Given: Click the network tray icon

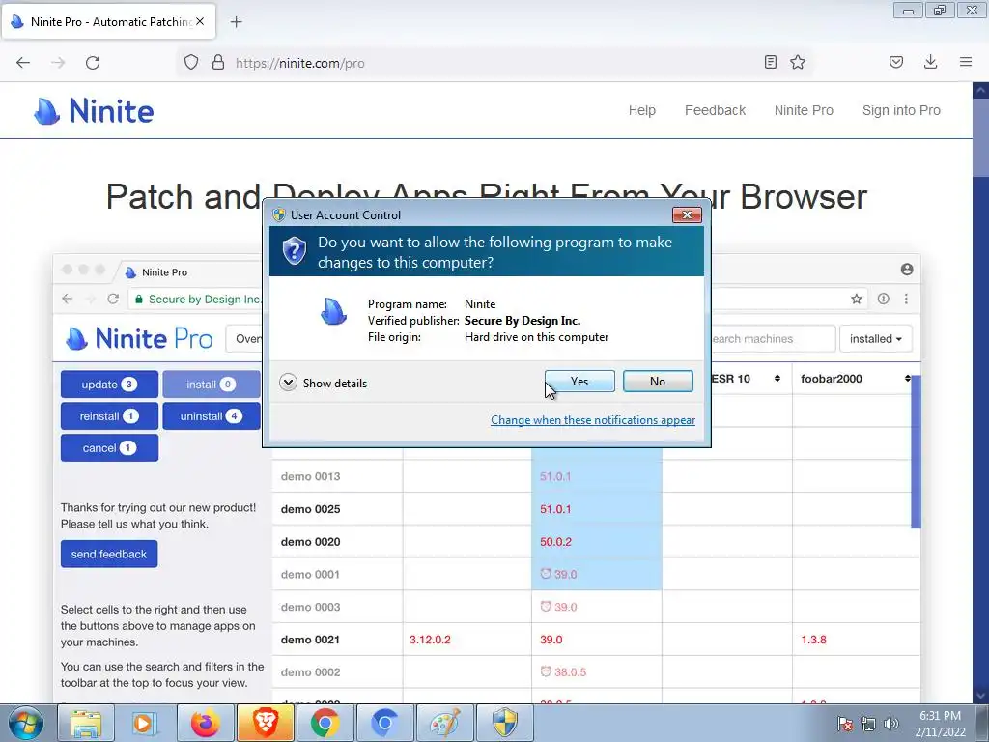Looking at the screenshot, I should (868, 724).
